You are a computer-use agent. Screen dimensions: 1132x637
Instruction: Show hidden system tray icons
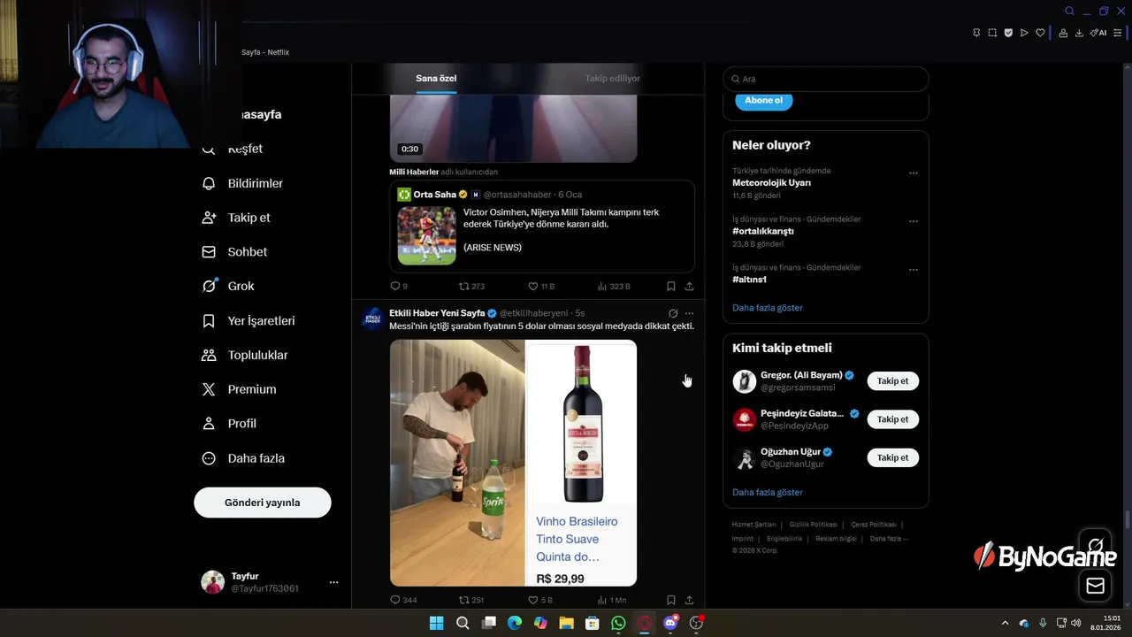pos(1005,623)
